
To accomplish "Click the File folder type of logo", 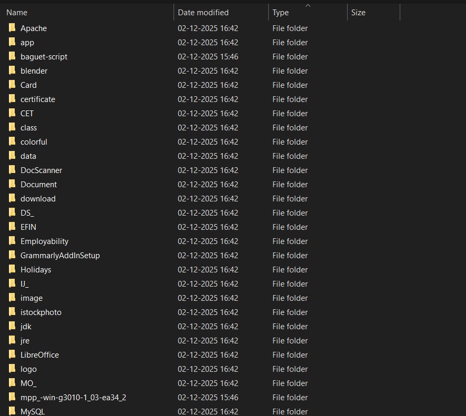I will (x=290, y=369).
